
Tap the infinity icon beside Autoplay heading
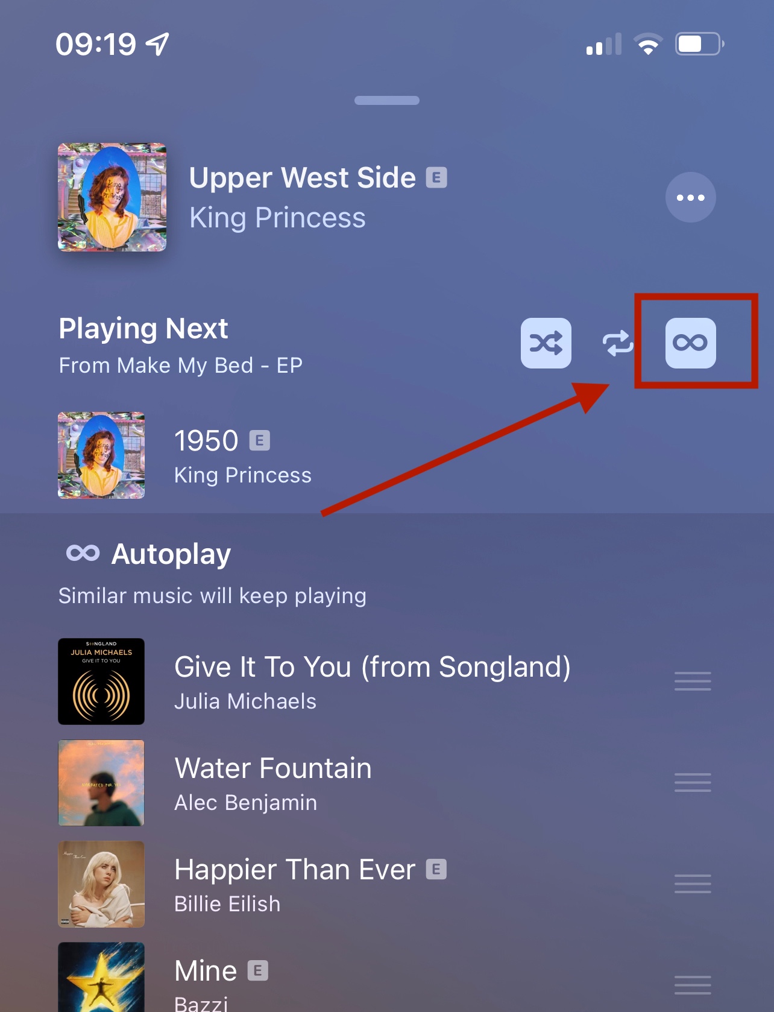click(x=83, y=553)
